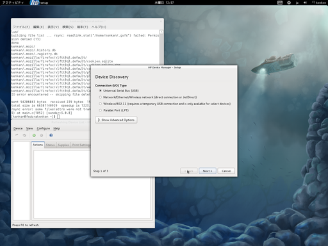Screen dimensions: 328x246
Task: Click the first gray arrow toolbar icon
Action: click(x=17, y=135)
